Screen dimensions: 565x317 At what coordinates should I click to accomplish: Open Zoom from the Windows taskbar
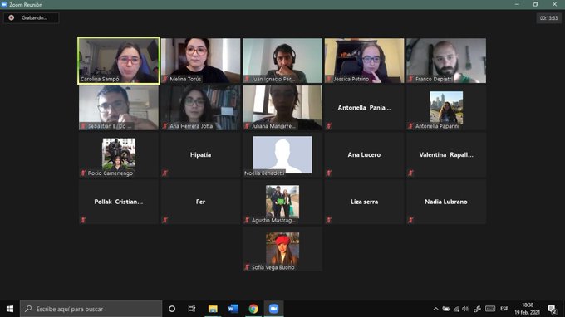[x=274, y=309]
